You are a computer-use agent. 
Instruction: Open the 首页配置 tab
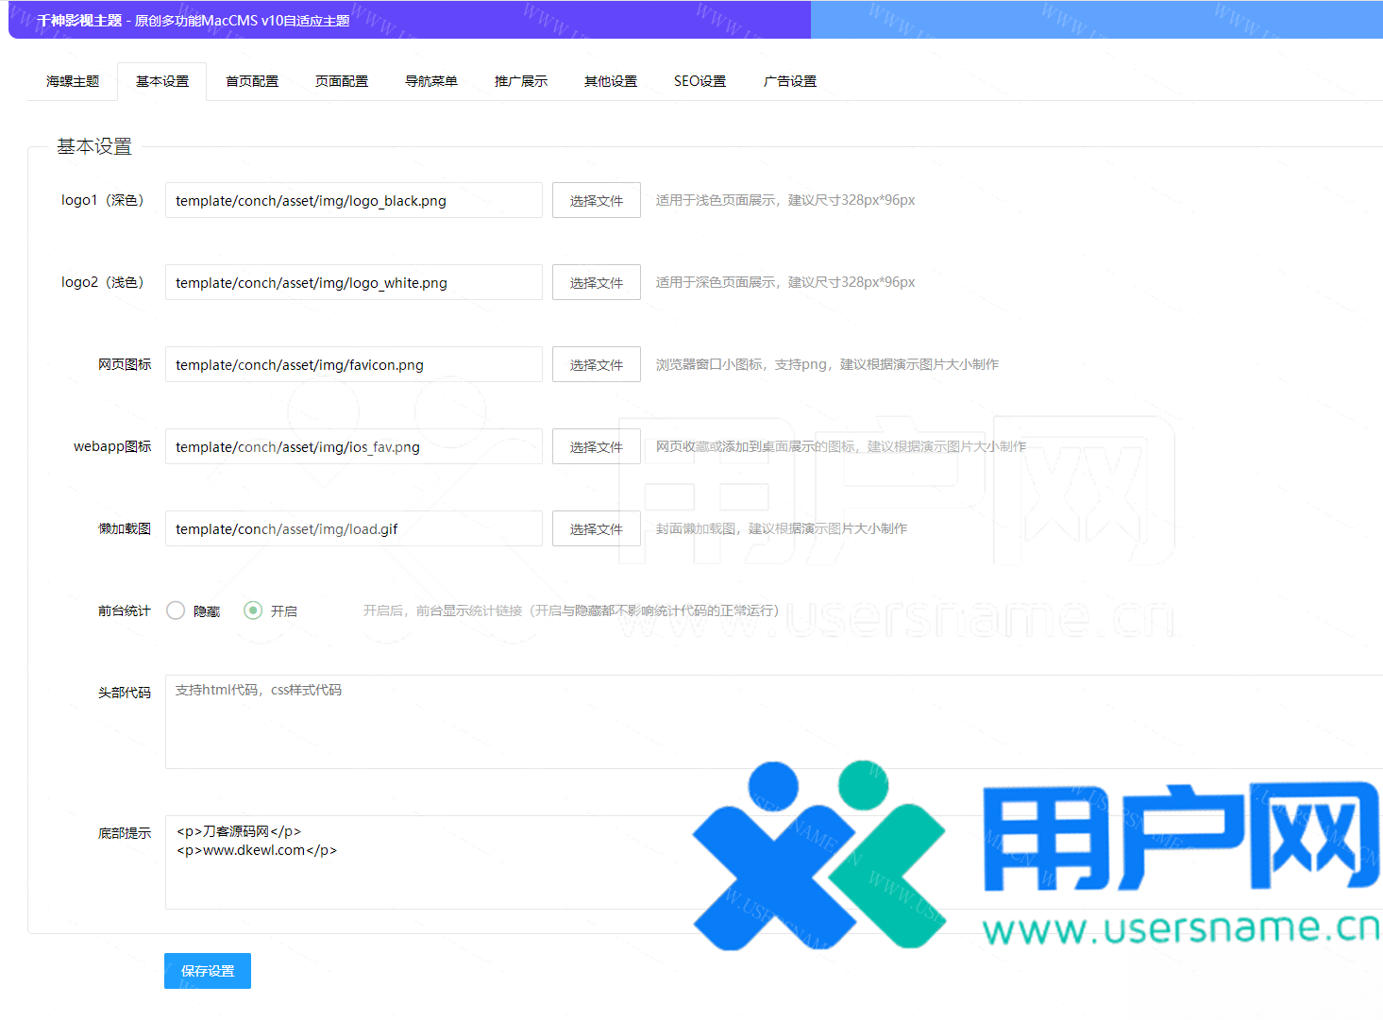tap(251, 81)
